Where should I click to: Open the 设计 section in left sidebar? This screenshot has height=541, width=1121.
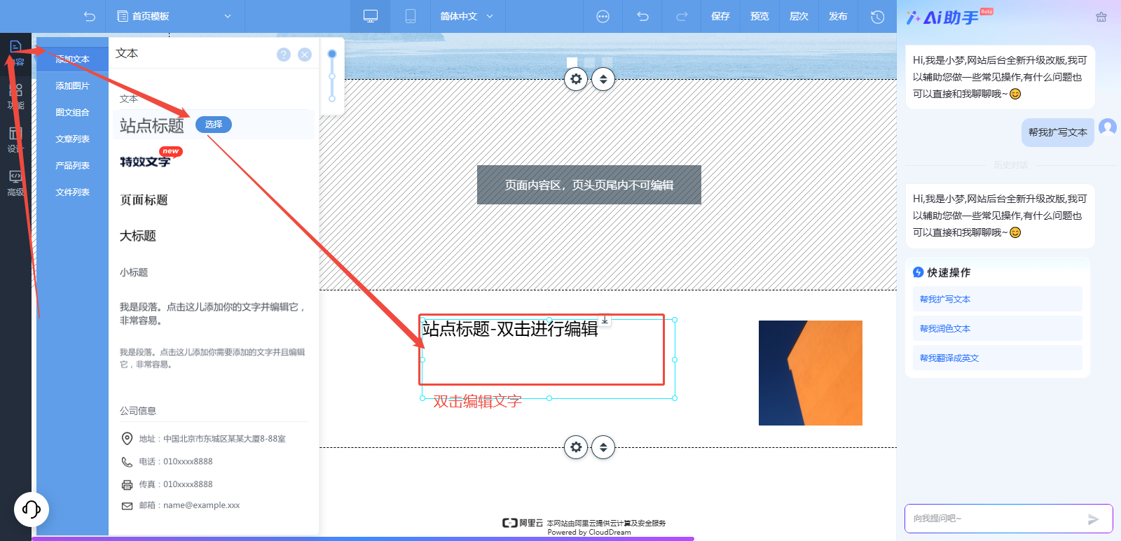click(x=15, y=139)
